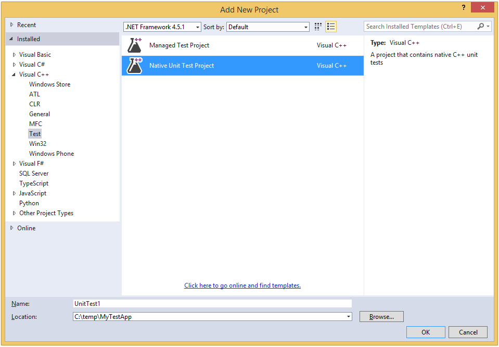Select the ATL category
This screenshot has width=499, height=347.
click(x=35, y=94)
